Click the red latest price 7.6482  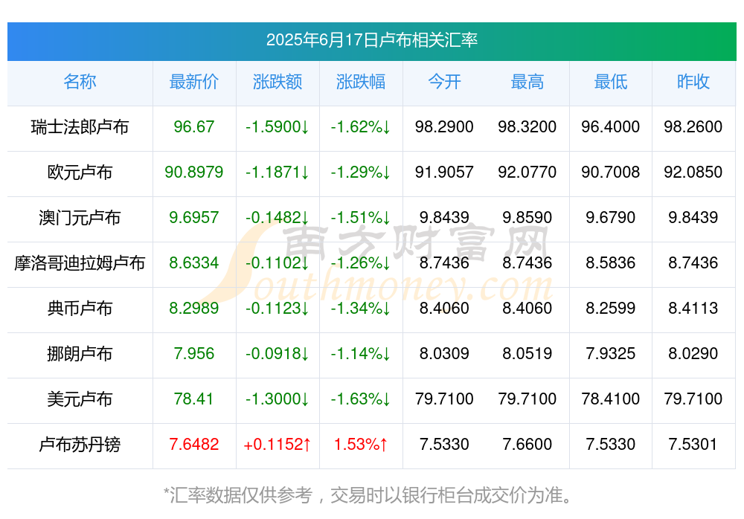[194, 444]
